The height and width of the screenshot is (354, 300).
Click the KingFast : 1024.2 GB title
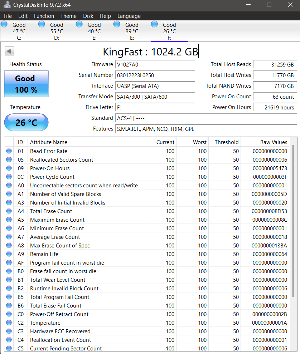click(x=151, y=52)
